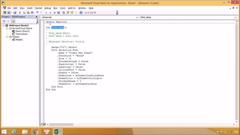Close the Project - VBAProject panel
The height and width of the screenshot is (135, 240).
(x=36, y=16)
